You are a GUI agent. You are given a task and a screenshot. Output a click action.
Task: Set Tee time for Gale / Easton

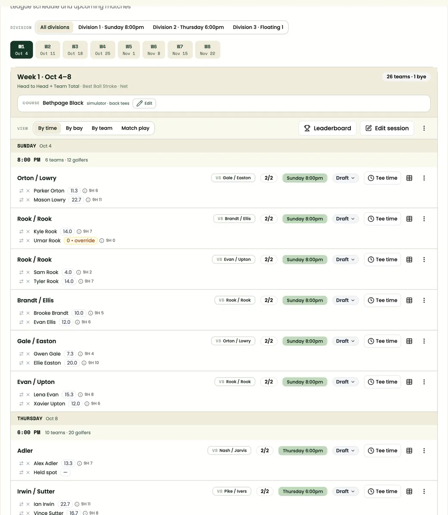[383, 341]
